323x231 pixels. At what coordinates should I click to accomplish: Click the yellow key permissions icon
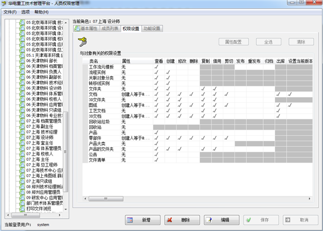pyautogui.click(x=83, y=42)
